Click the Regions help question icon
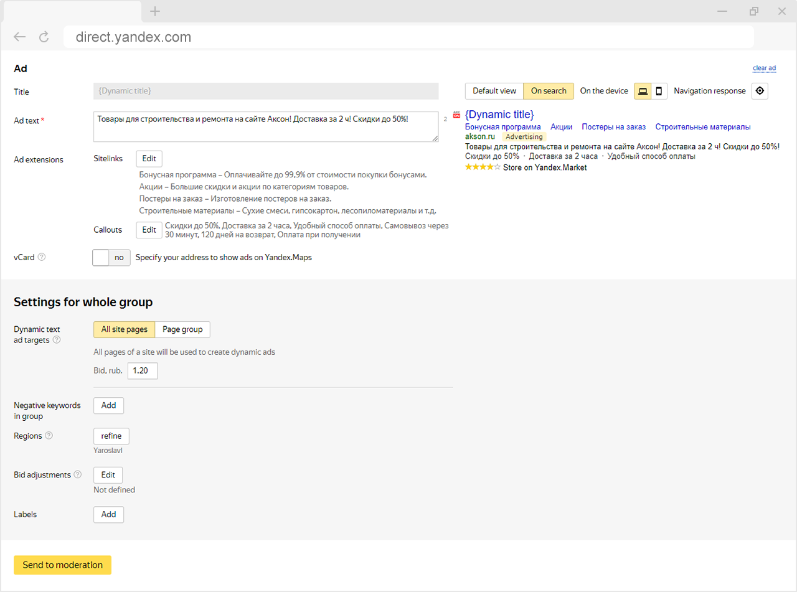This screenshot has width=797, height=592. tap(49, 436)
